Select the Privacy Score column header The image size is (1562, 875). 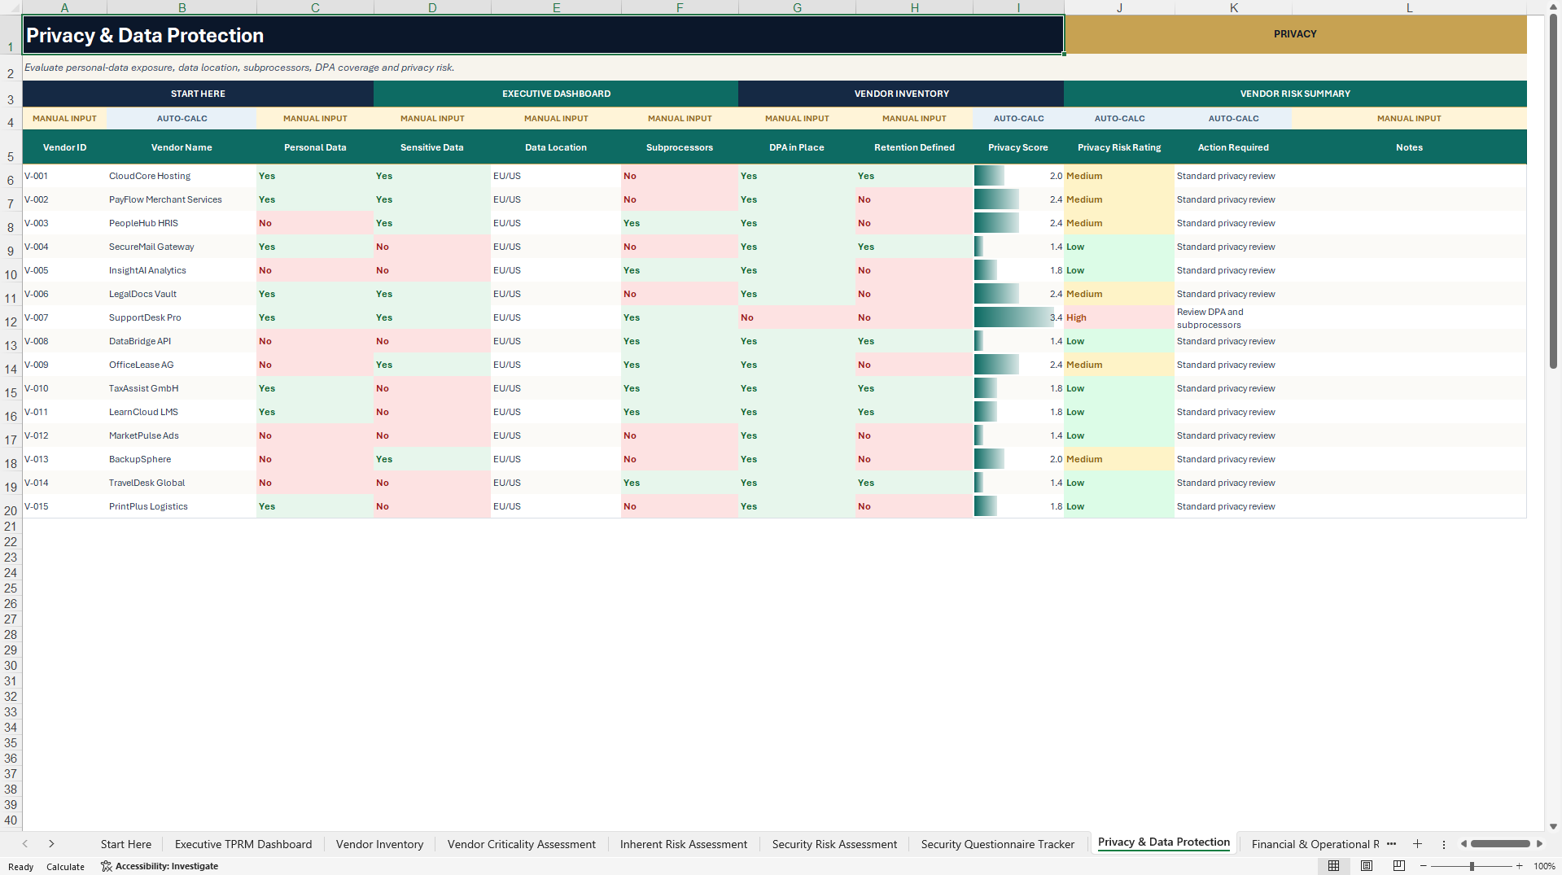tap(1018, 147)
